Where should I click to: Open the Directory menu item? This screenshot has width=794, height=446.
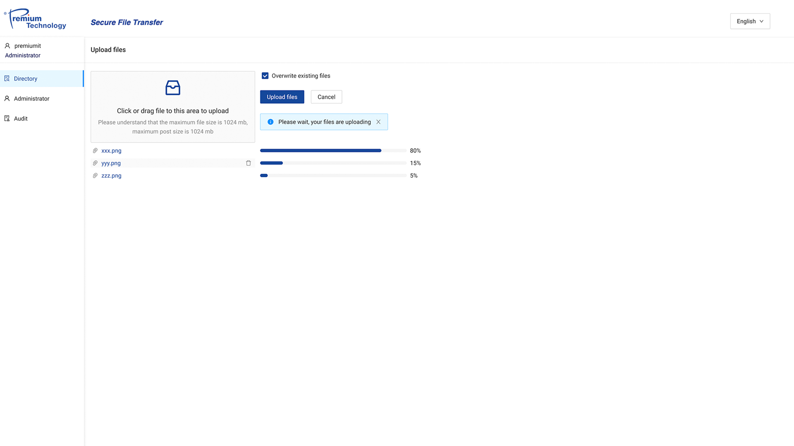(42, 78)
